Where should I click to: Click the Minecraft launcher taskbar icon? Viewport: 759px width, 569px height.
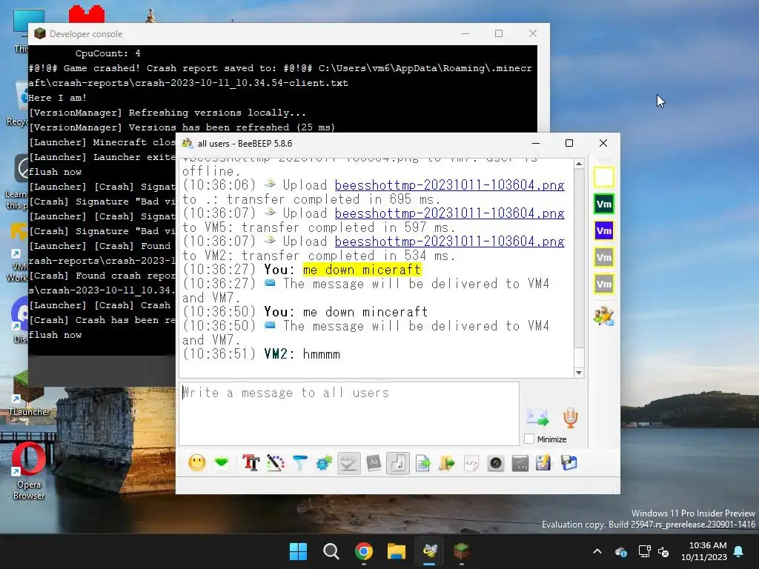(461, 551)
